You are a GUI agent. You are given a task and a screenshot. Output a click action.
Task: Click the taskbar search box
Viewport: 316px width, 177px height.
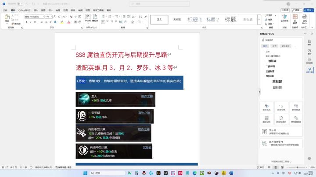(107, 173)
